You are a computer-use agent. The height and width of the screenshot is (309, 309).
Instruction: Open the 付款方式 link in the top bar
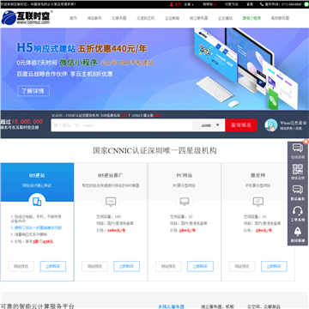pyautogui.click(x=232, y=4)
